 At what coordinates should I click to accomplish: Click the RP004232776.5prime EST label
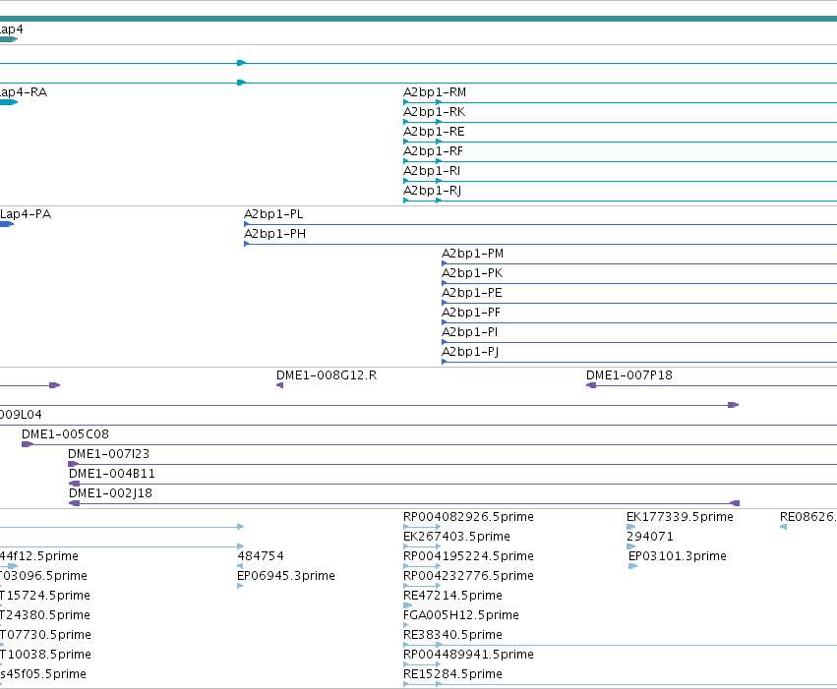pyautogui.click(x=468, y=577)
